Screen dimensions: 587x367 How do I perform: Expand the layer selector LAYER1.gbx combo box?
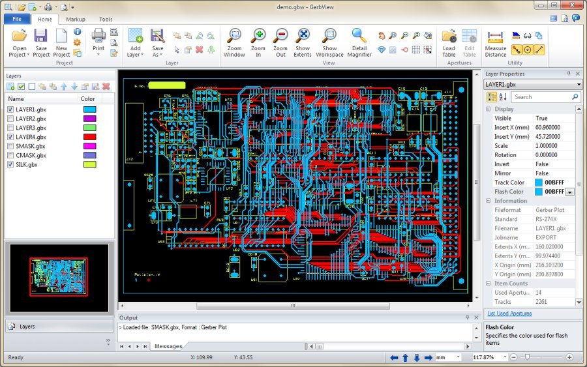[578, 85]
